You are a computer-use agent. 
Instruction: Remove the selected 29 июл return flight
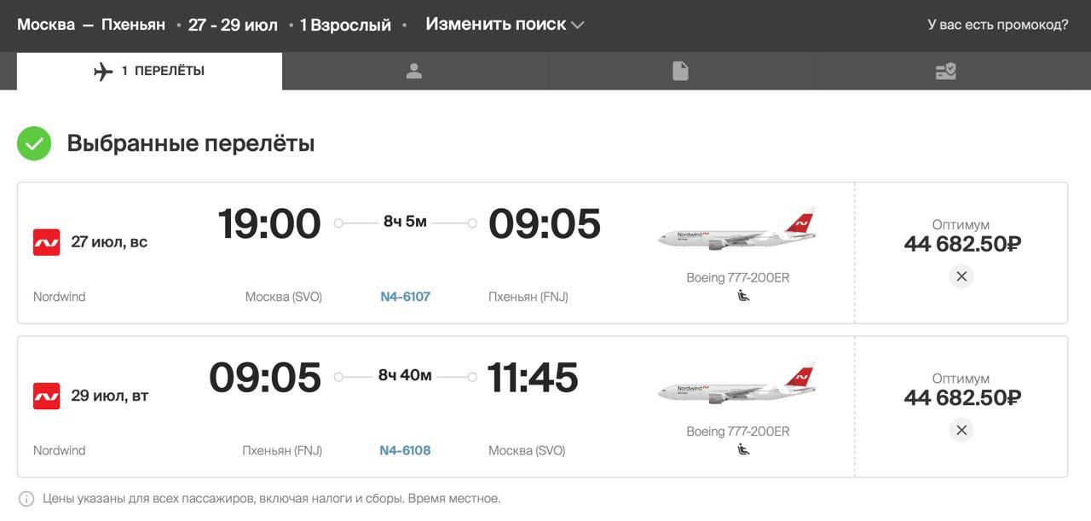click(x=961, y=430)
